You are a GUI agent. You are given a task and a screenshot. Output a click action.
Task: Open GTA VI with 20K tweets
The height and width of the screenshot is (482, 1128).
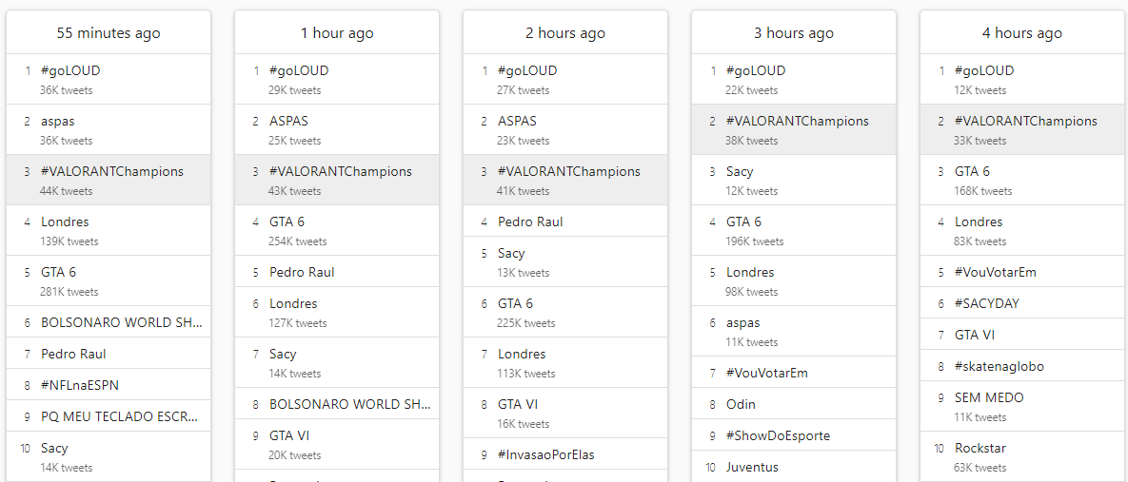pos(289,435)
